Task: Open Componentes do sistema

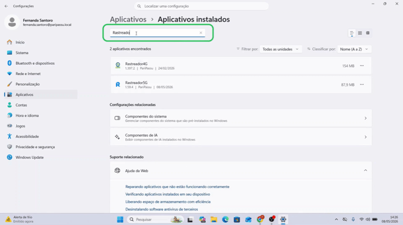Action: [241, 118]
